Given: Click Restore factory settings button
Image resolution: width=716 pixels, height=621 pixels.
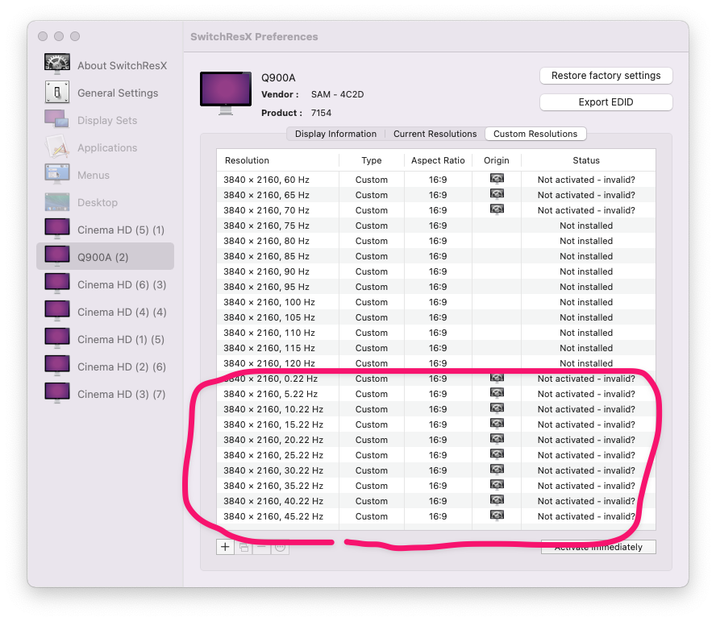Looking at the screenshot, I should [606, 76].
